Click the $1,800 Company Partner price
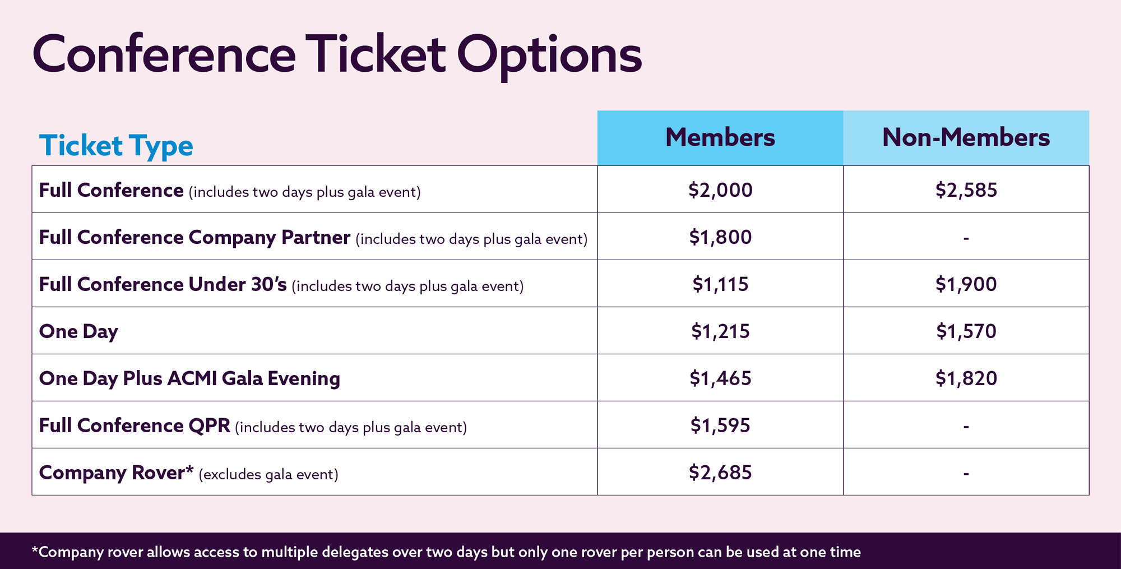 [720, 237]
